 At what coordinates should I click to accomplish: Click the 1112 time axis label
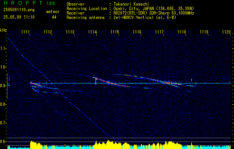(48, 32)
